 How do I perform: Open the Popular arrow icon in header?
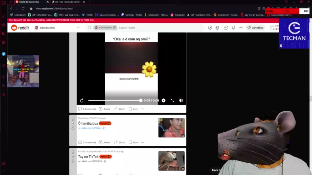(210, 28)
